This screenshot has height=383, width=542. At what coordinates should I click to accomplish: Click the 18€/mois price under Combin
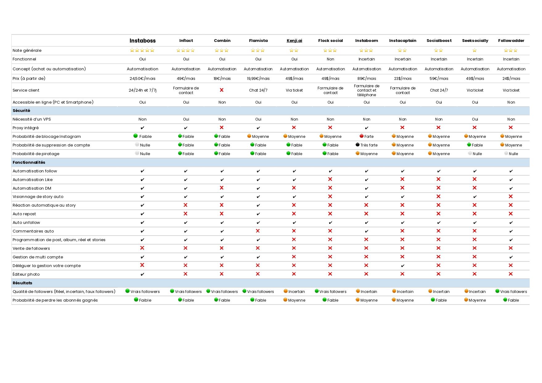click(x=222, y=78)
